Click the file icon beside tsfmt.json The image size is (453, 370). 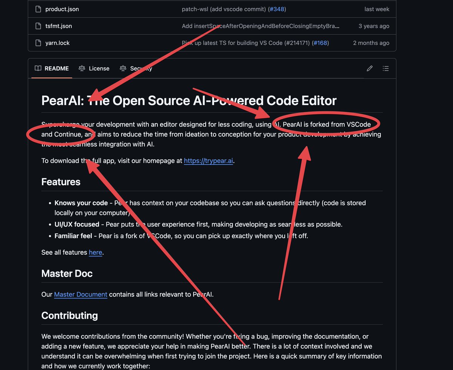(x=38, y=26)
